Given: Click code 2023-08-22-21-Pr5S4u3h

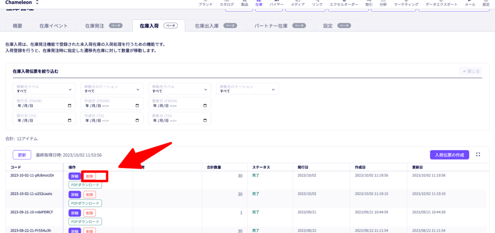Looking at the screenshot, I should tap(30, 231).
